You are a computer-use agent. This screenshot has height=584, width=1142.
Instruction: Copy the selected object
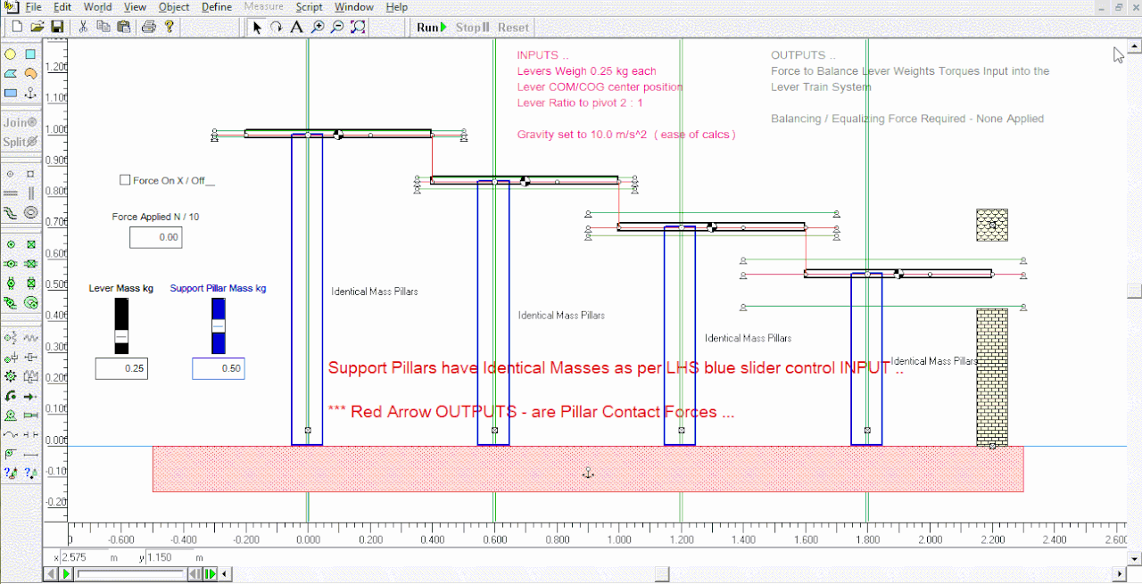coord(103,27)
